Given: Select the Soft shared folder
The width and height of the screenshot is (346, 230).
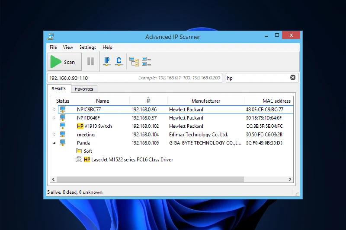Looking at the screenshot, I should click(88, 151).
